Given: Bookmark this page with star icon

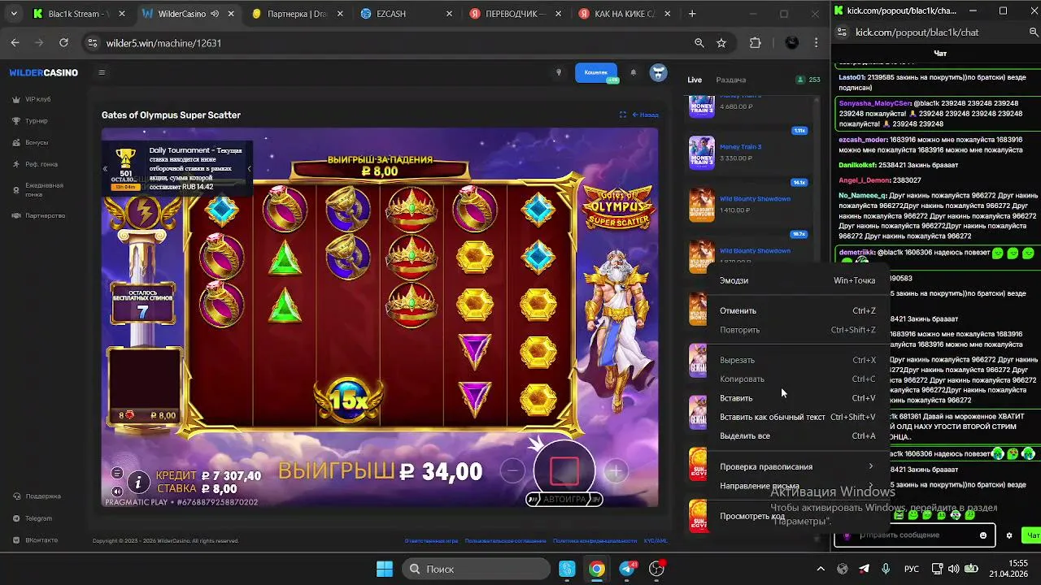Looking at the screenshot, I should click(x=721, y=43).
